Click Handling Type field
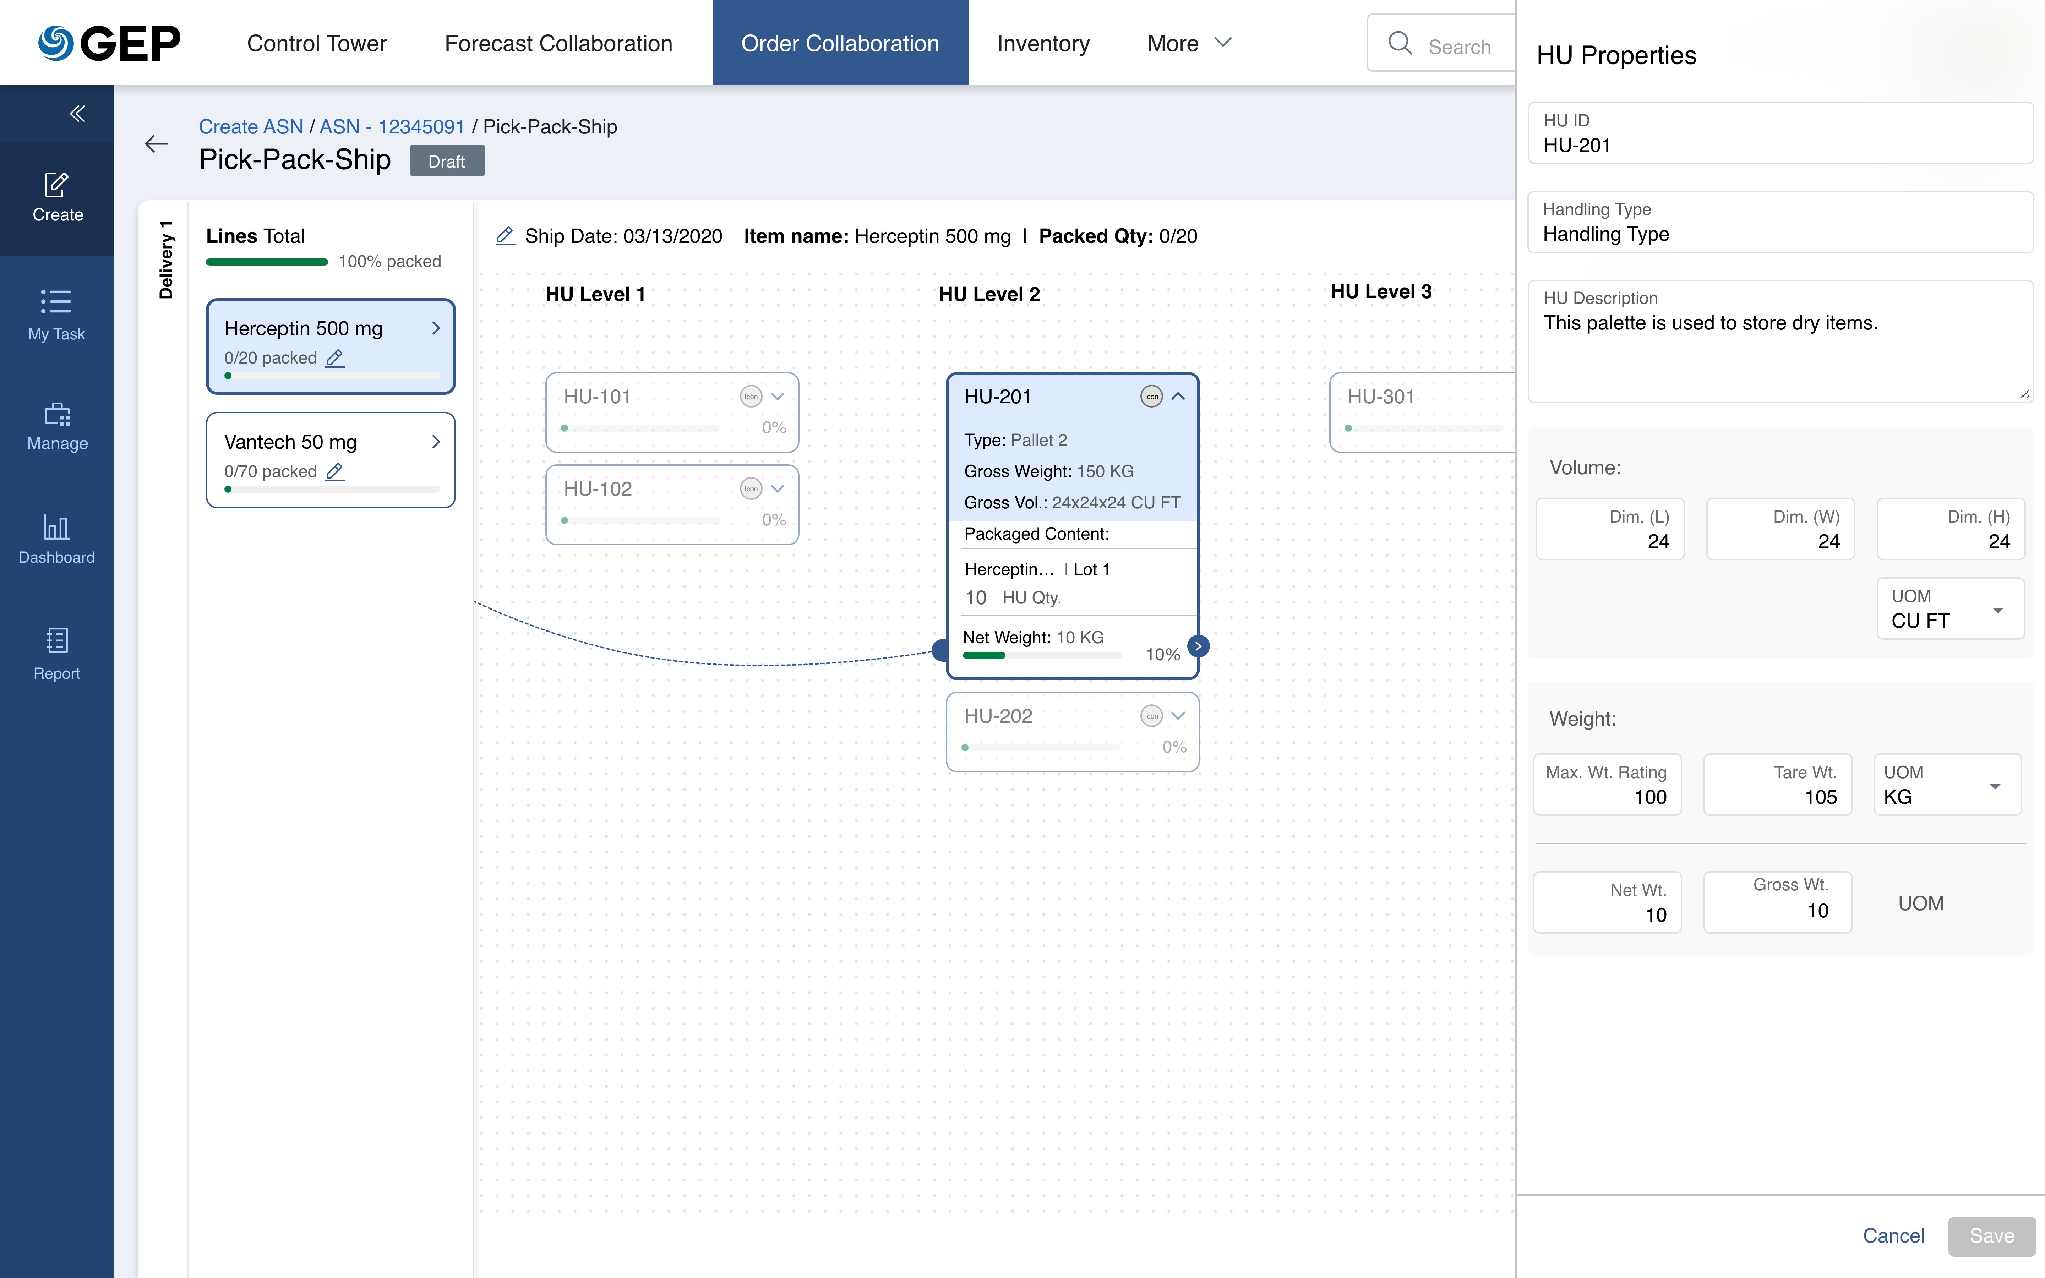This screenshot has width=2045, height=1278. pyautogui.click(x=1780, y=222)
